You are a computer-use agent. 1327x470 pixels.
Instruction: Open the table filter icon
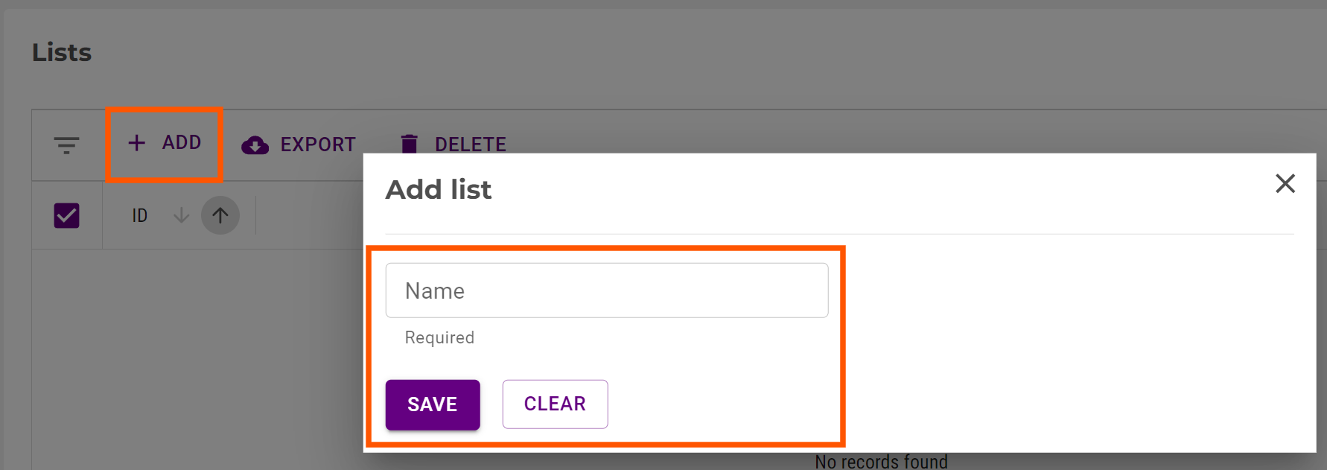pos(66,145)
